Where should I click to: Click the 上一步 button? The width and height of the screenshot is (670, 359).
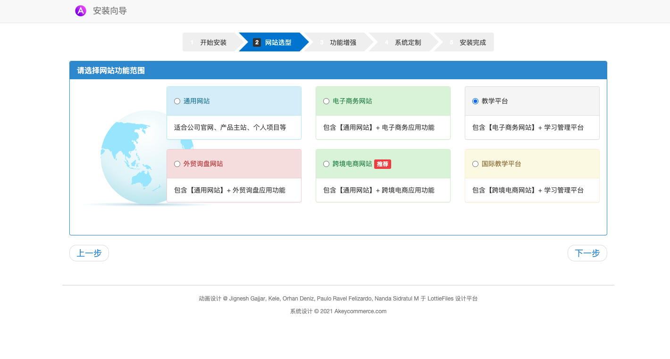click(x=89, y=253)
